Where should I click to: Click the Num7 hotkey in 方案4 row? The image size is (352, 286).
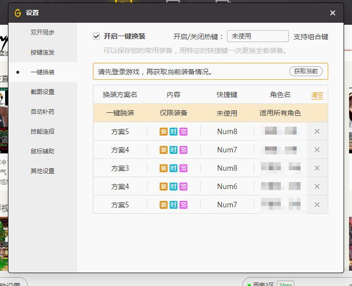[227, 150]
